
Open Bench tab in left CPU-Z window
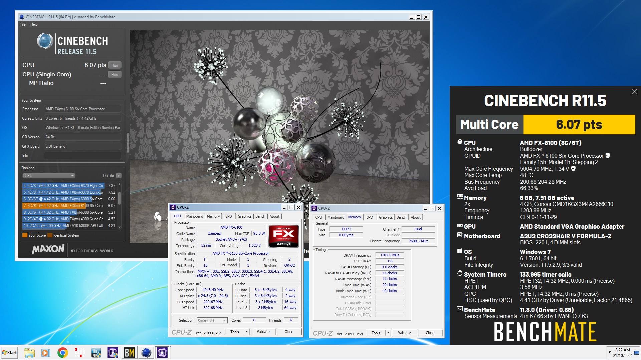[260, 216]
